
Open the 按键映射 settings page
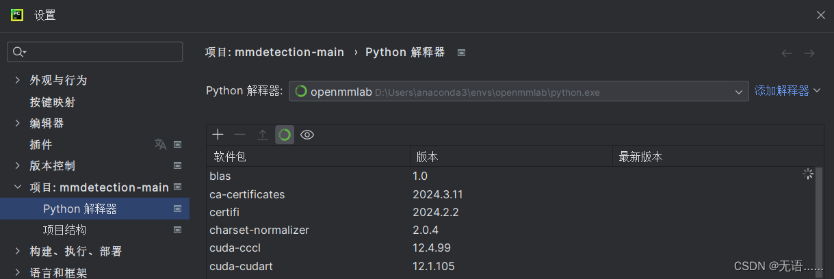pos(52,102)
